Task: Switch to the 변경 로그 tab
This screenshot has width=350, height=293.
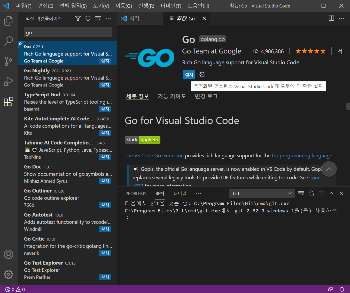Action: (x=206, y=96)
